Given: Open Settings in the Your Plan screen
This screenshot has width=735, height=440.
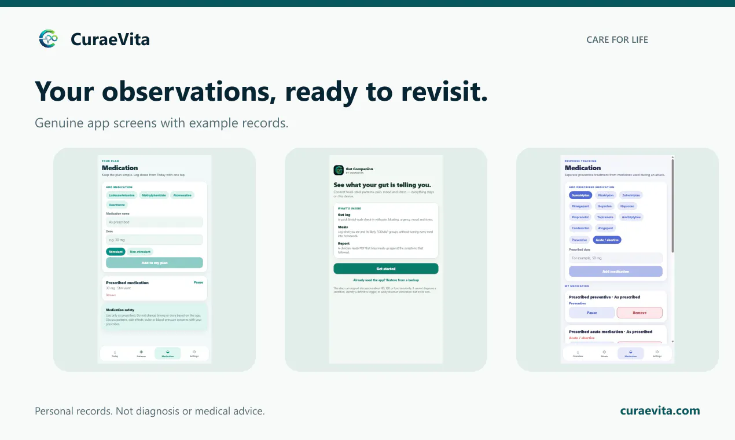Looking at the screenshot, I should tap(194, 354).
